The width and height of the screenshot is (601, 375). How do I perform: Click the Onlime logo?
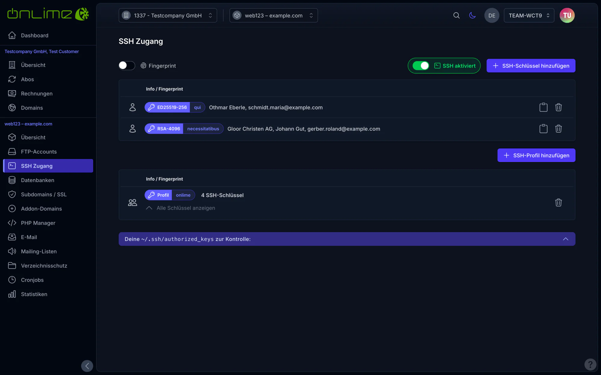pos(48,14)
